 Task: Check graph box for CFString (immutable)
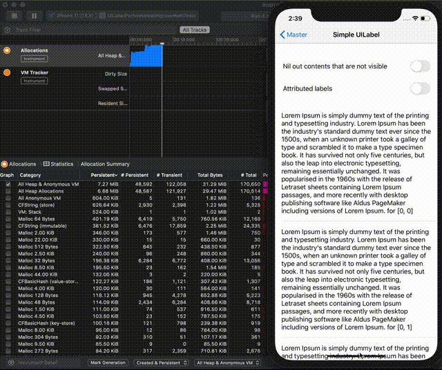(8, 226)
